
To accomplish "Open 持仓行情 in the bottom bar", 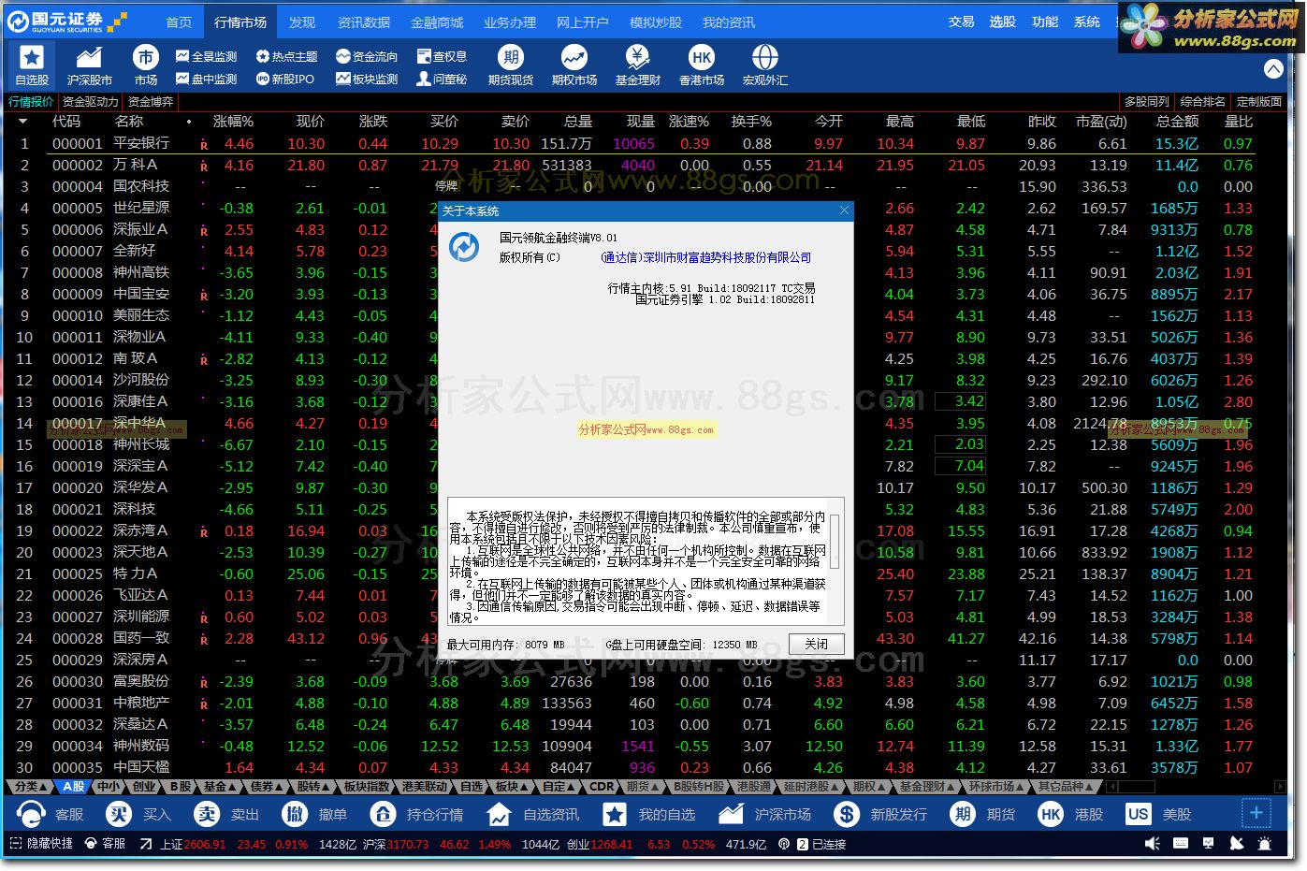I will click(x=416, y=814).
